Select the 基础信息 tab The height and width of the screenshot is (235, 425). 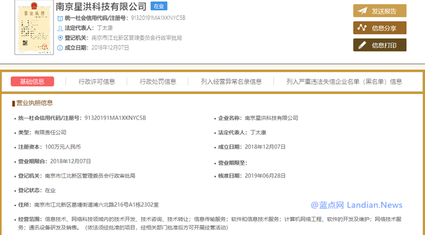click(32, 82)
